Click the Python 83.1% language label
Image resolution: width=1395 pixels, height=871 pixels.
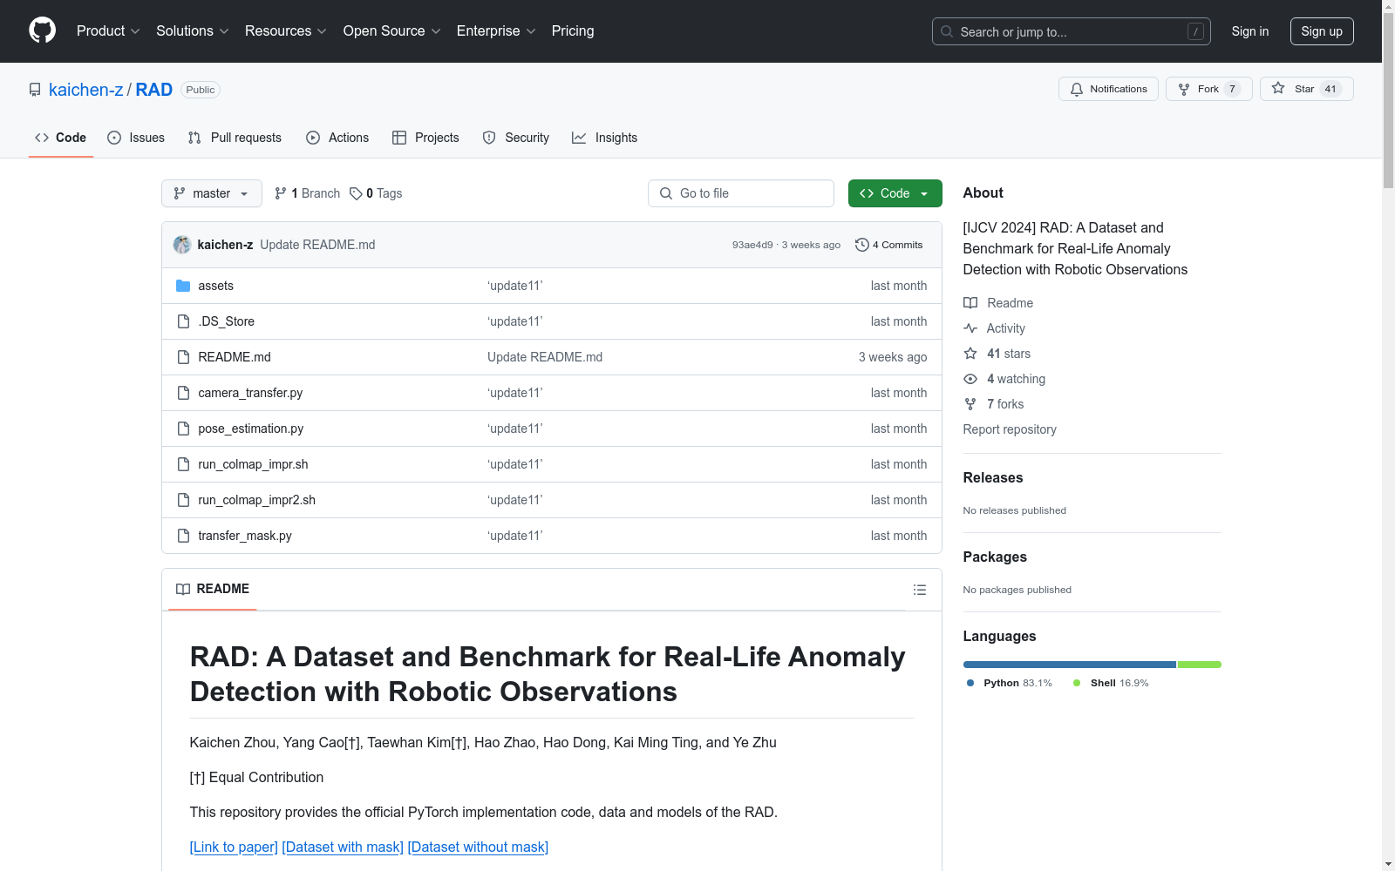tap(1009, 683)
